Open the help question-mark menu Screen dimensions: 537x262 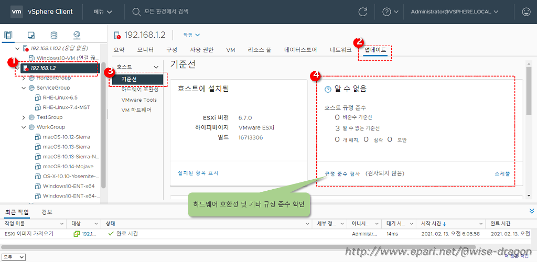tap(390, 12)
